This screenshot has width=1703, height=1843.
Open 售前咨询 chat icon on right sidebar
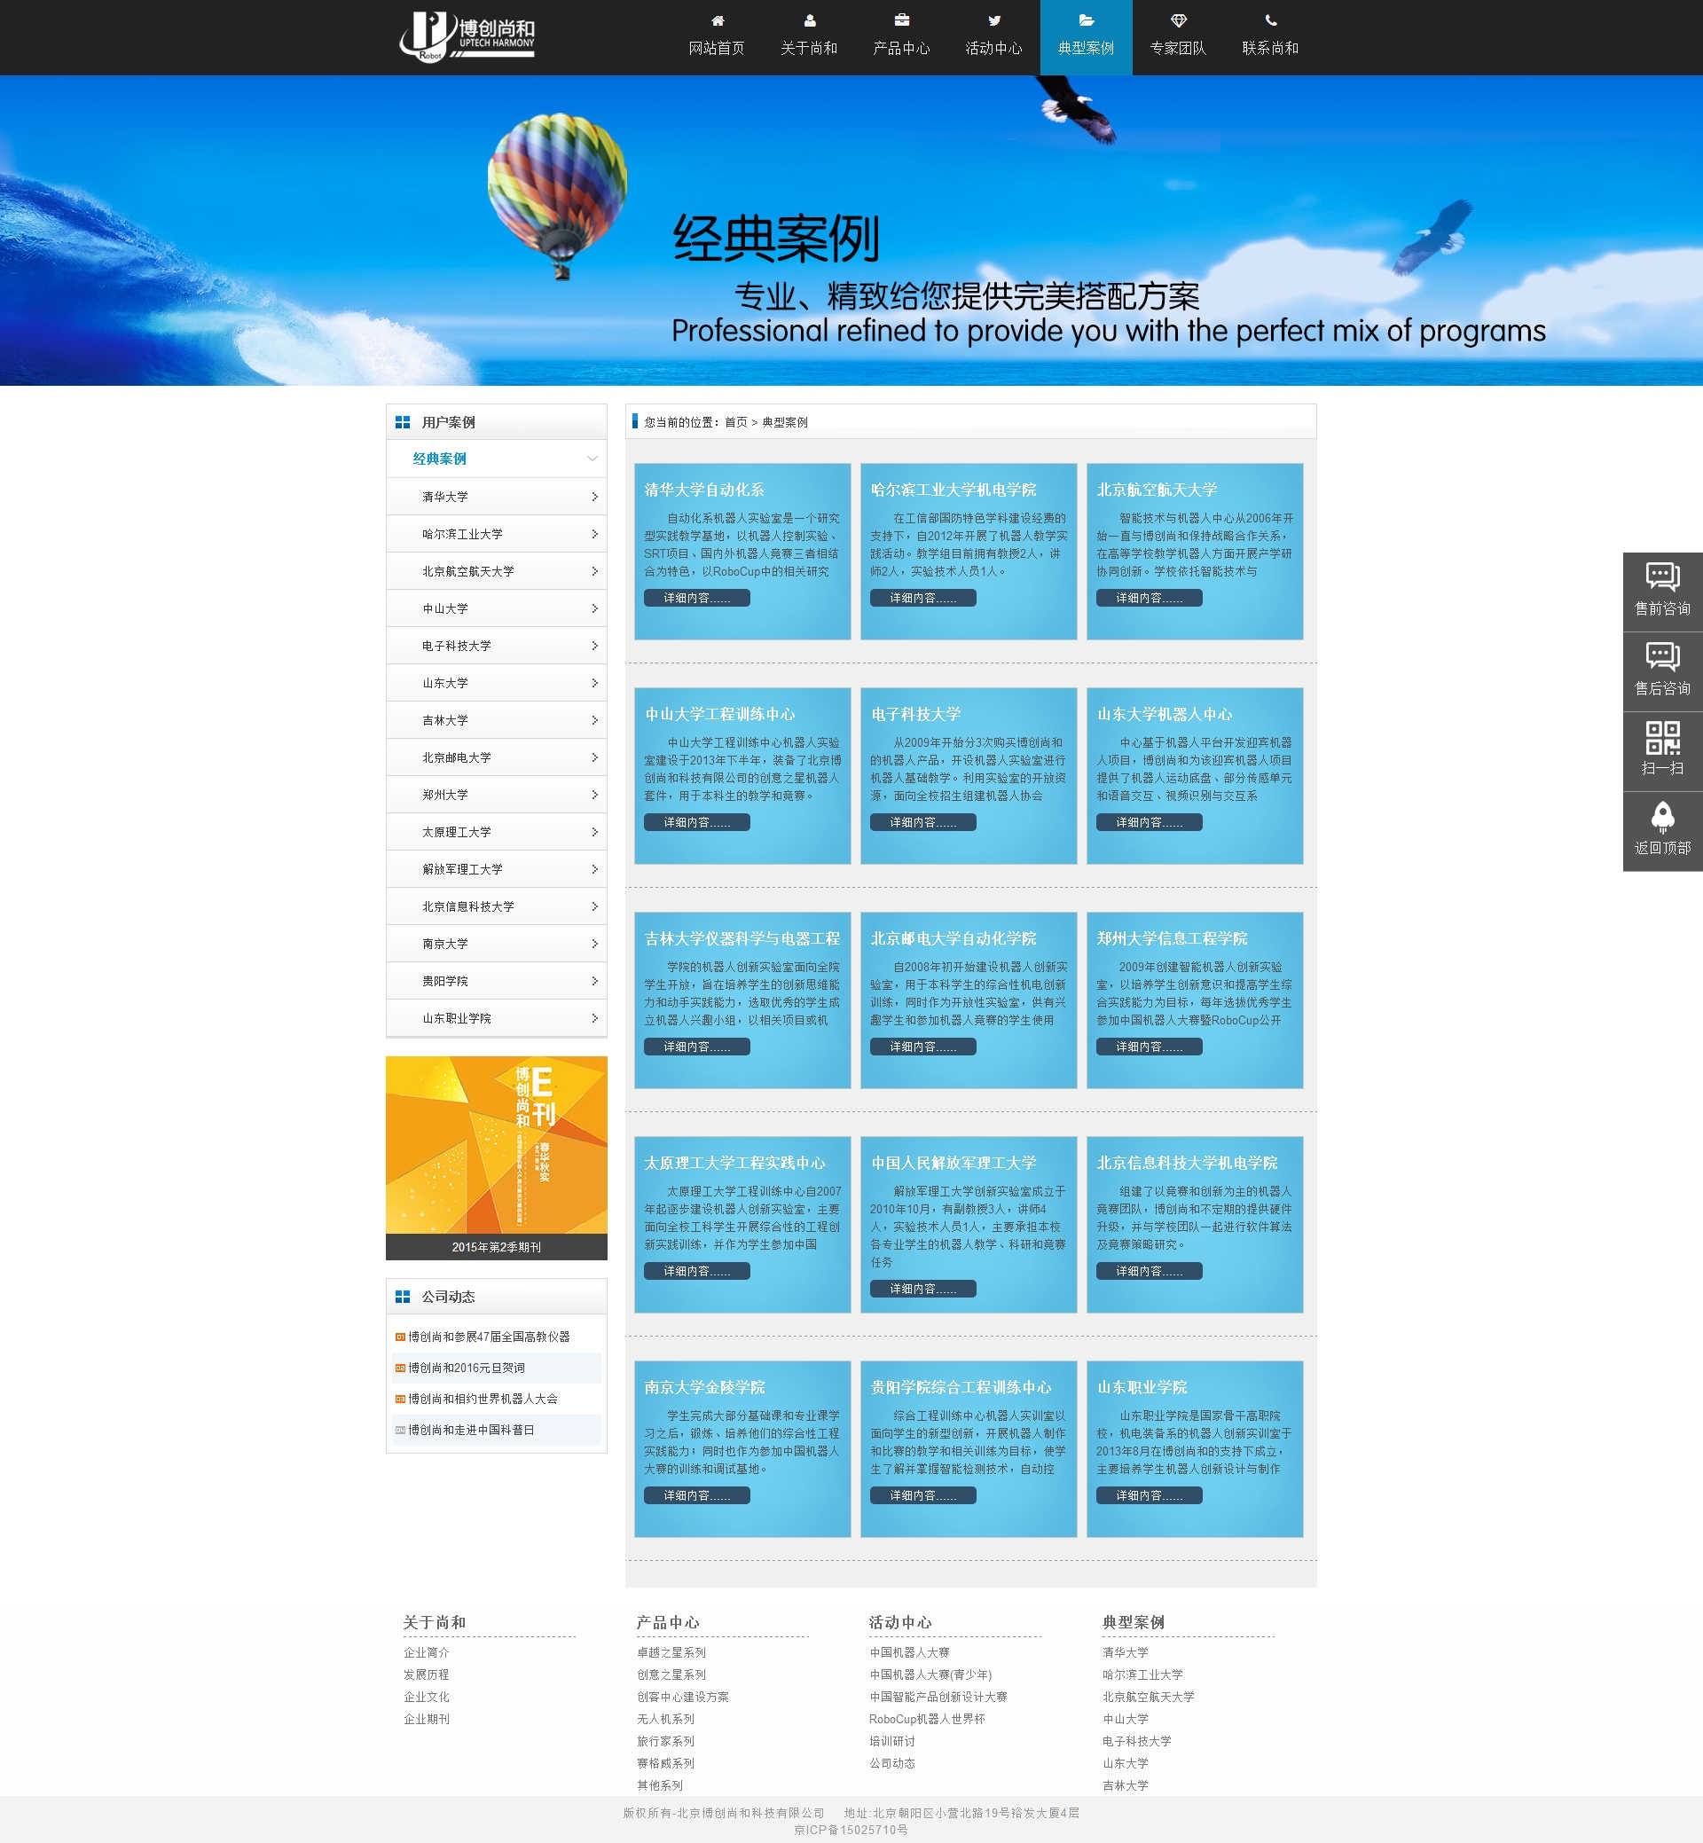1662,577
